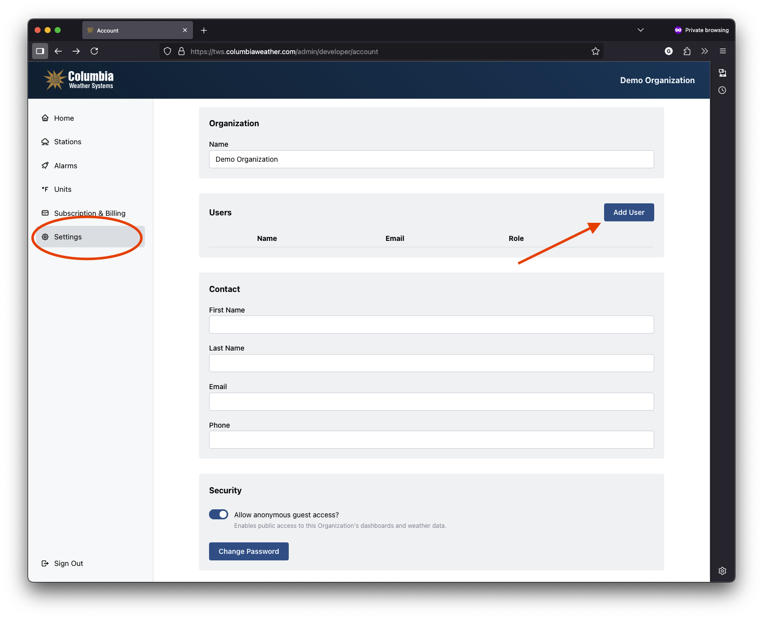The height and width of the screenshot is (619, 763).
Task: Click the shield tracking protection icon
Action: (167, 51)
